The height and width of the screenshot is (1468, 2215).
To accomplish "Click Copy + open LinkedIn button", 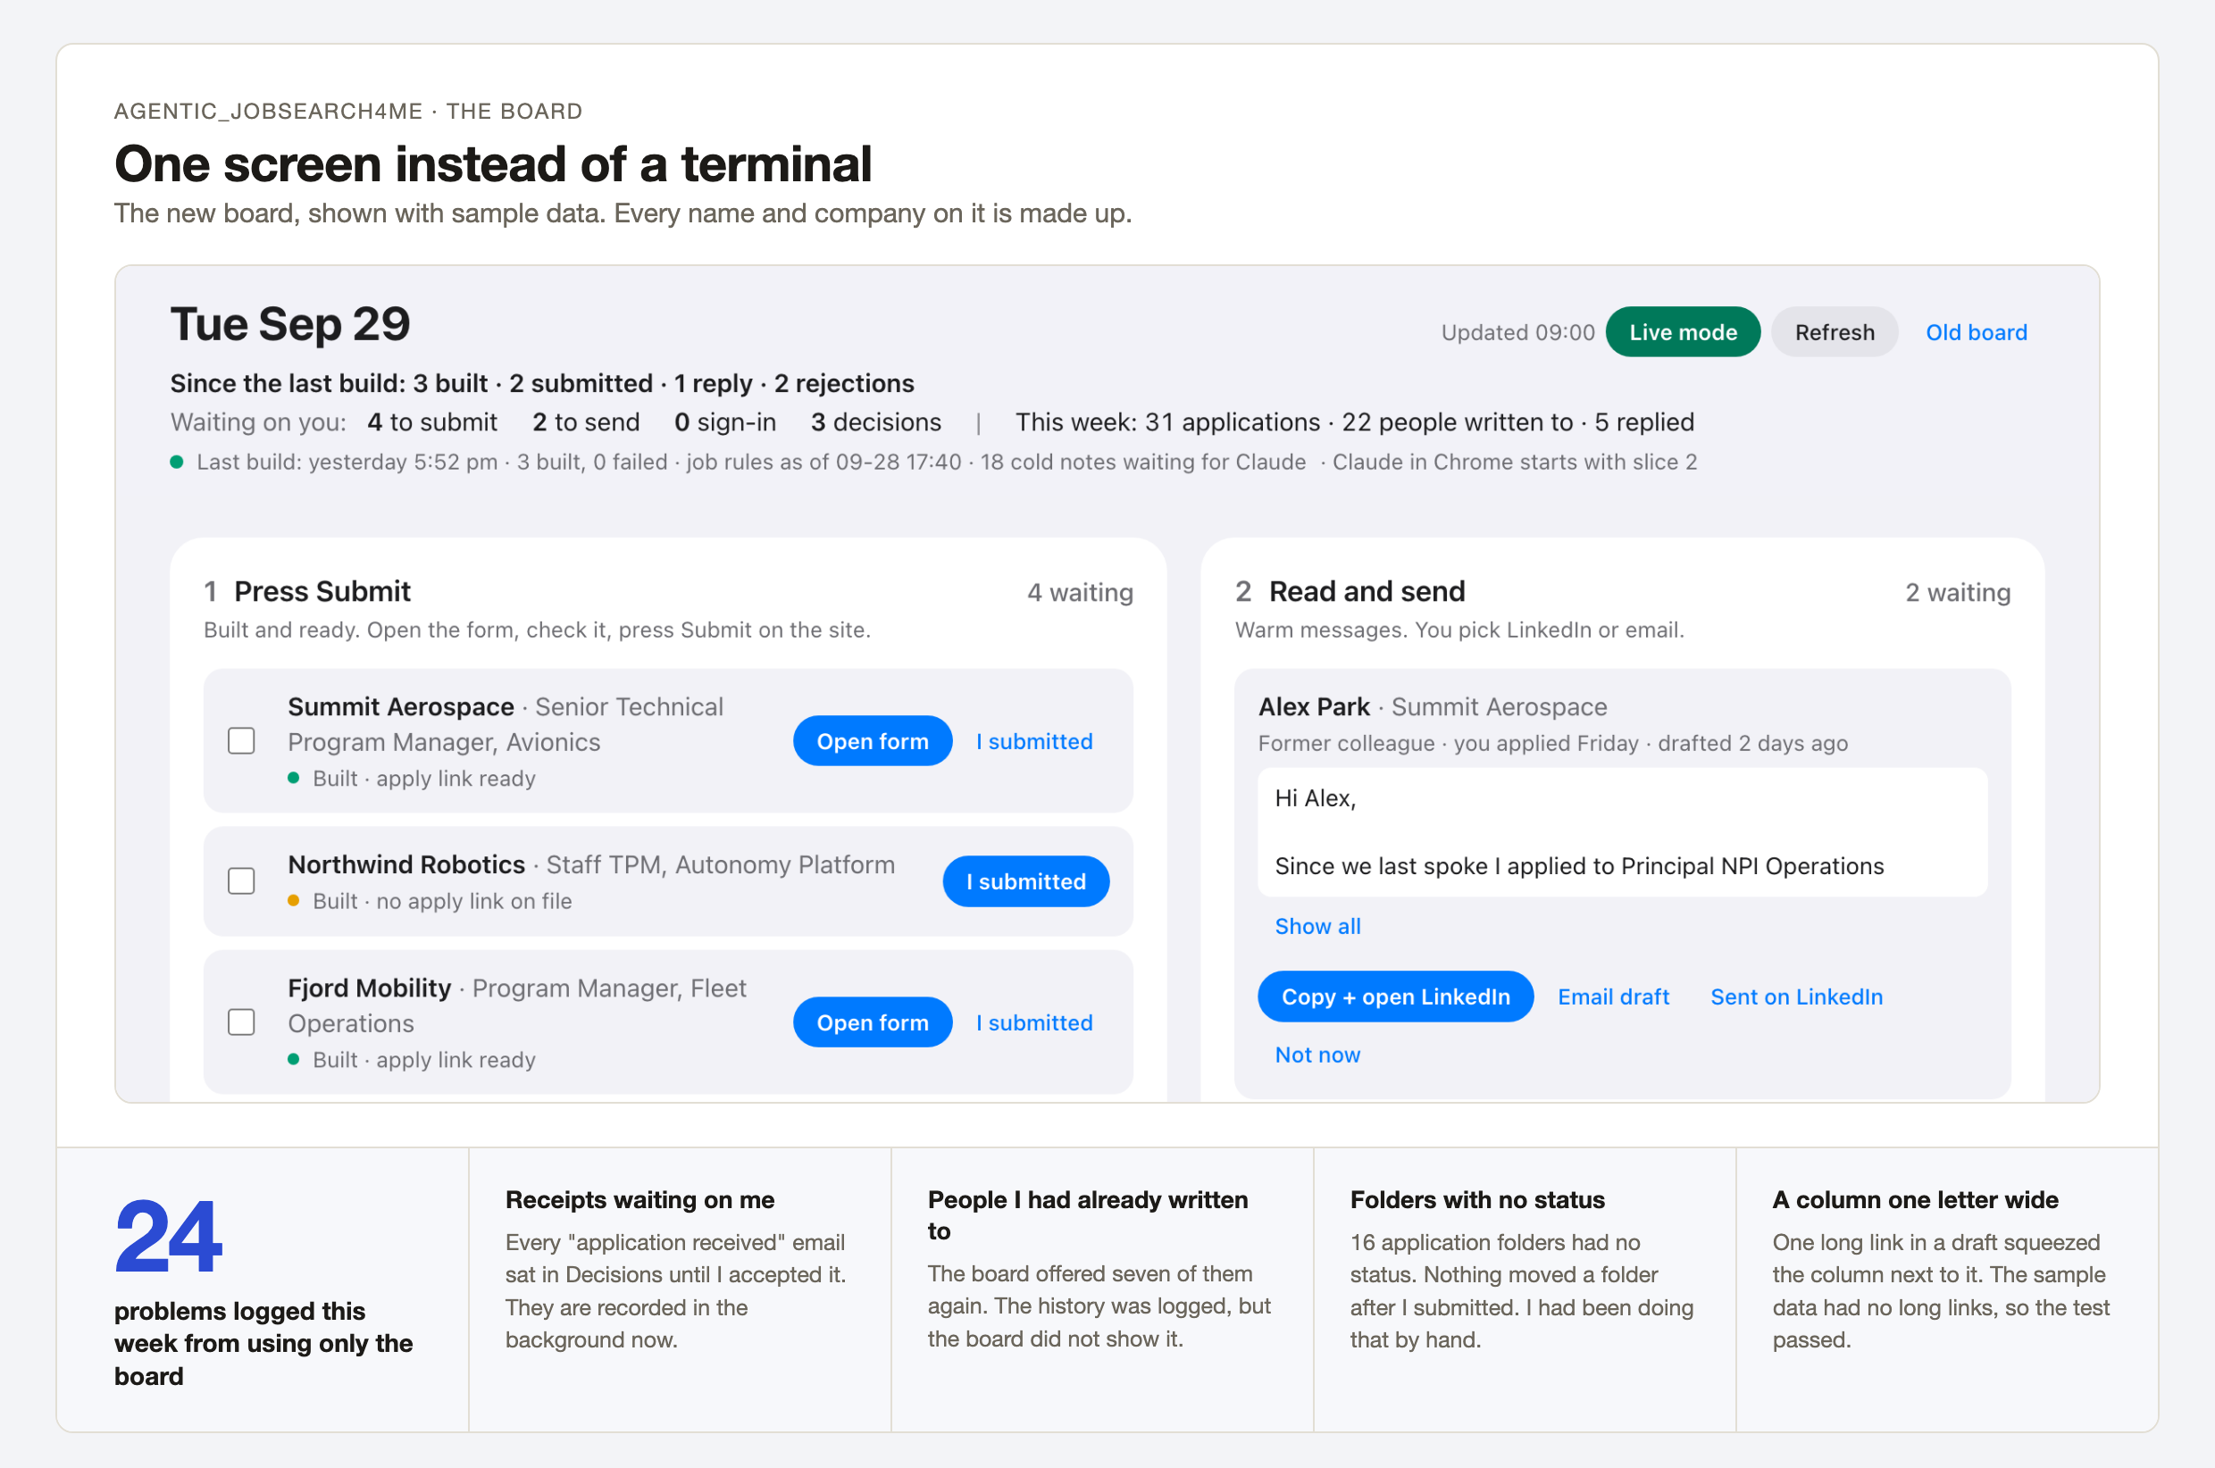I will coord(1395,997).
